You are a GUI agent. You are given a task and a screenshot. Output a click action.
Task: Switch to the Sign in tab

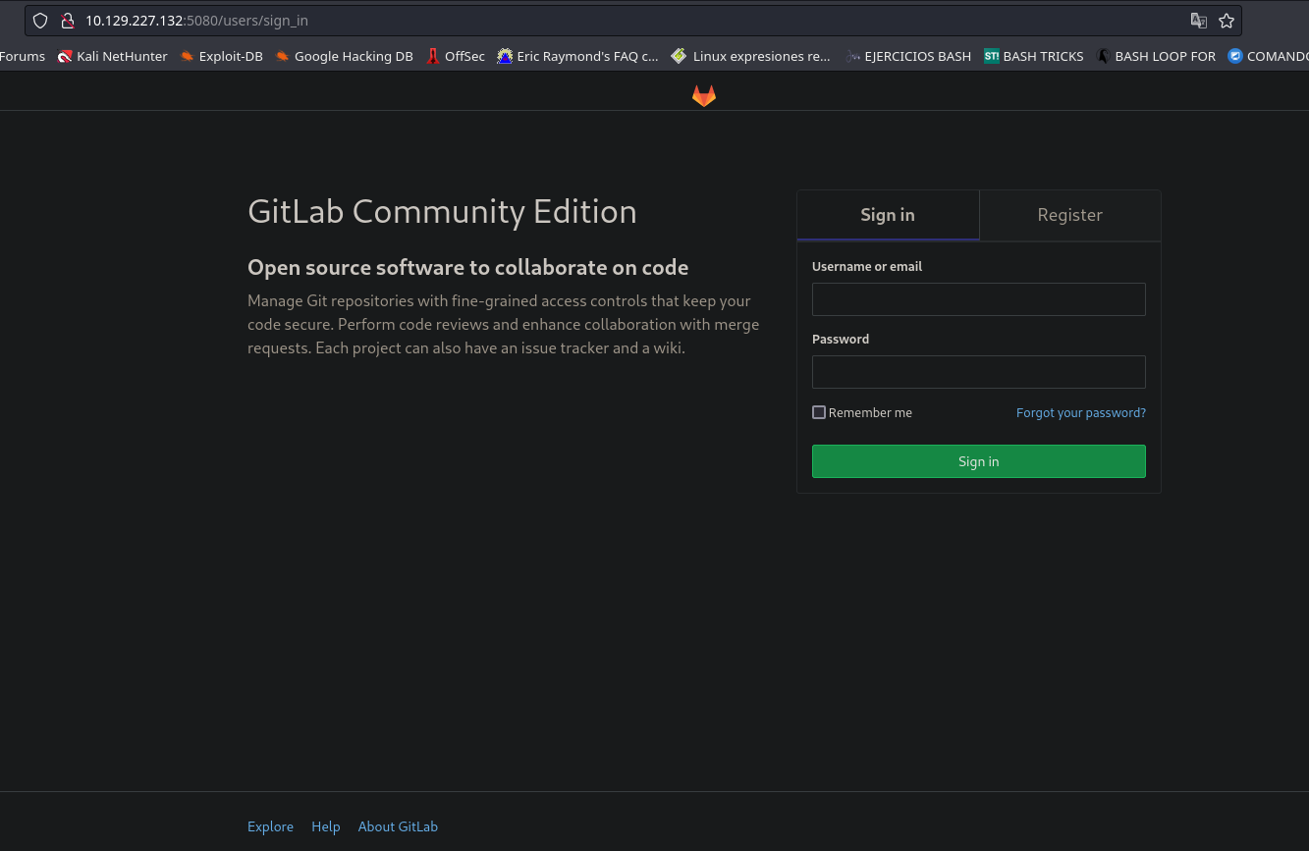[888, 215]
